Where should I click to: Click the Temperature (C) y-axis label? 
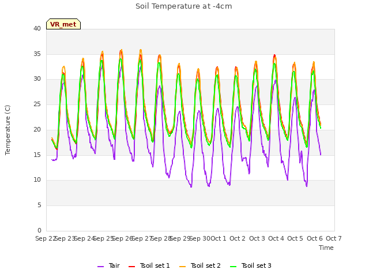(x=7, y=130)
